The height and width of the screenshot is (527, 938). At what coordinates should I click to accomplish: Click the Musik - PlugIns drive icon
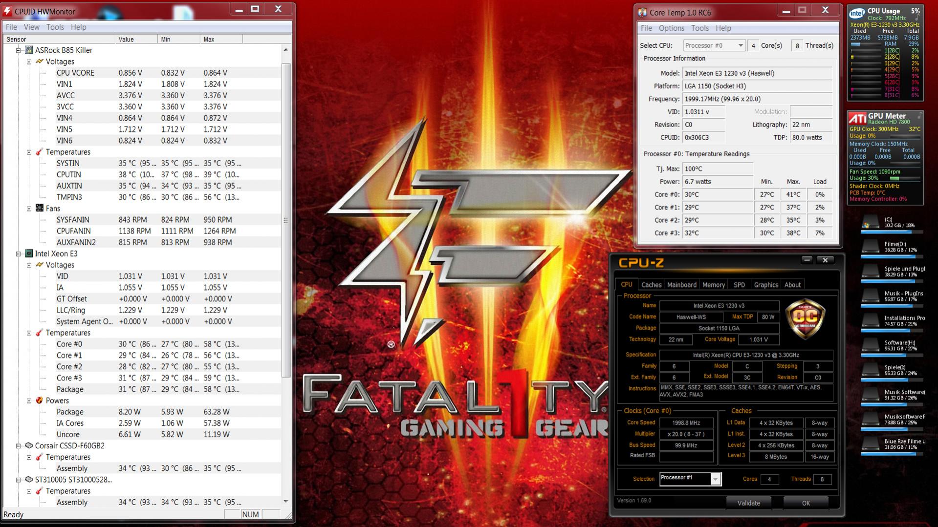(870, 296)
